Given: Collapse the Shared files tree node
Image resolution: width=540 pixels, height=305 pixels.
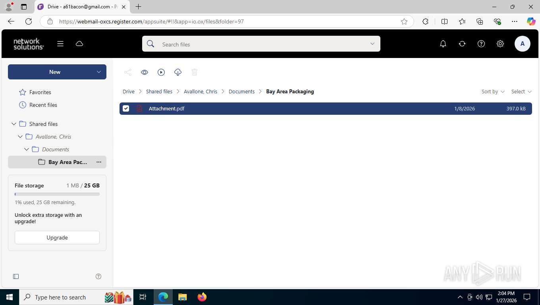Looking at the screenshot, I should 14,124.
